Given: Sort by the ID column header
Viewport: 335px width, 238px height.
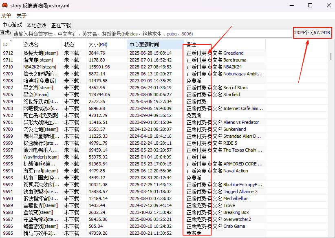Looking at the screenshot, I should tap(11, 44).
